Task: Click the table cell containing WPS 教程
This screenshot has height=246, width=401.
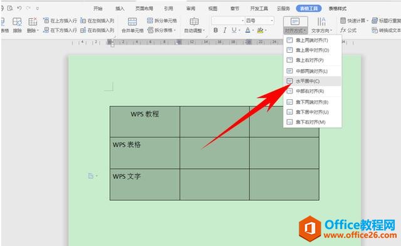Action: (x=145, y=122)
